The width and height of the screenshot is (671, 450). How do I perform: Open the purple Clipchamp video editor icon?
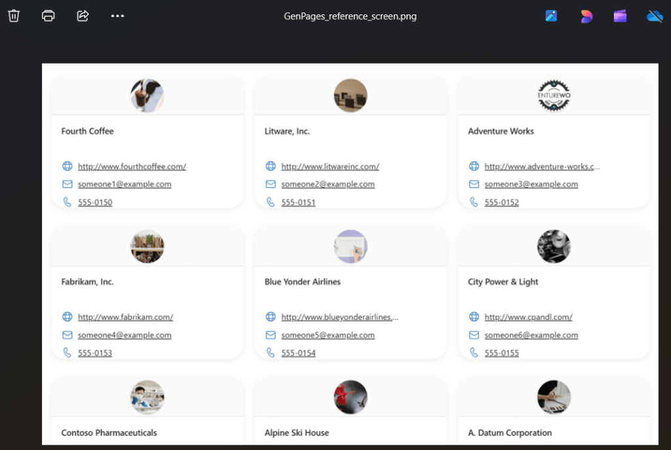click(x=620, y=16)
